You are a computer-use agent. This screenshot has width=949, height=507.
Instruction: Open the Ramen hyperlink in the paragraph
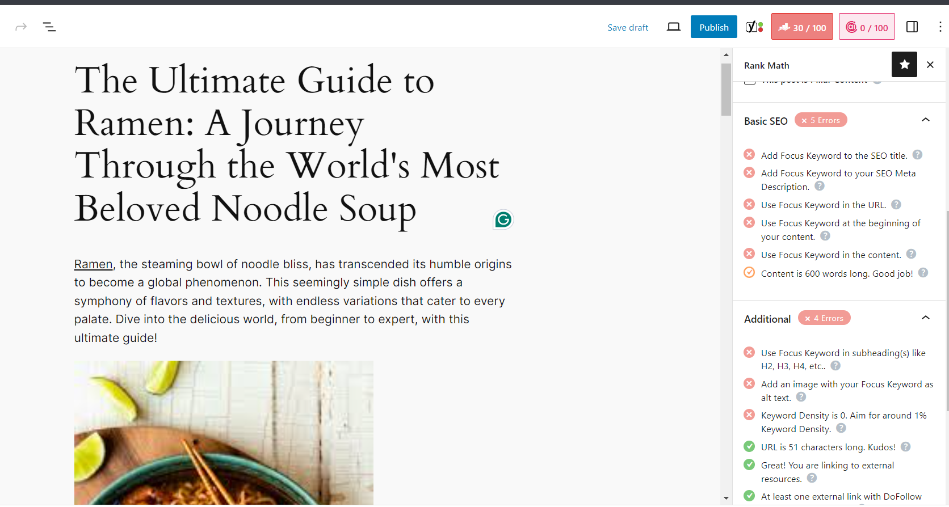click(x=93, y=264)
